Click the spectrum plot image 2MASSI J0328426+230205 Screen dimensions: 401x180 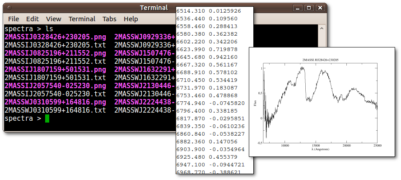[x=322, y=102]
